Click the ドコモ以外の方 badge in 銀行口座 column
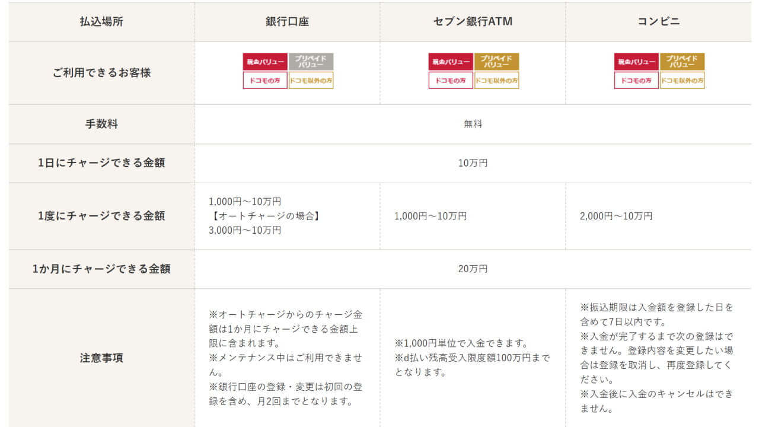Image resolution: width=759 pixels, height=427 pixels. point(311,80)
